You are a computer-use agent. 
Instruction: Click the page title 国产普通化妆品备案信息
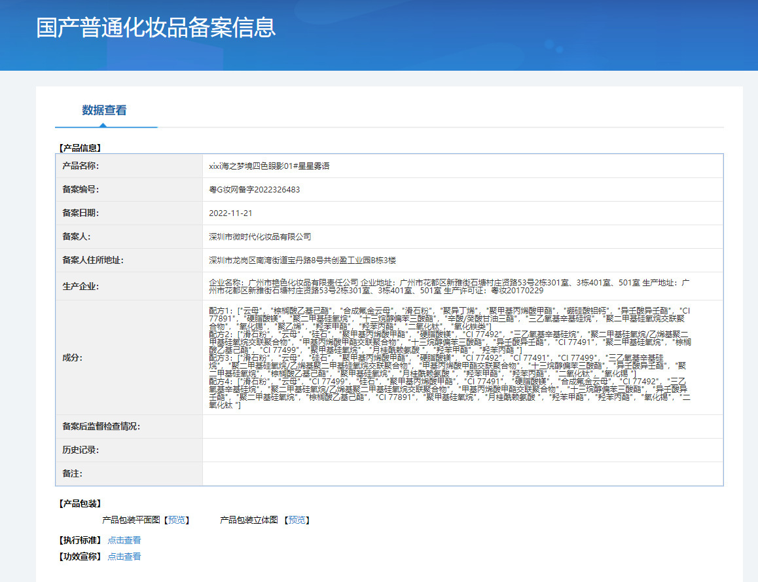coord(156,27)
